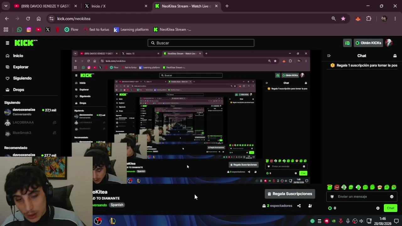402x226 pixels.
Task: Open the green gift box icon beside Obtén KICKs
Action: point(347,43)
